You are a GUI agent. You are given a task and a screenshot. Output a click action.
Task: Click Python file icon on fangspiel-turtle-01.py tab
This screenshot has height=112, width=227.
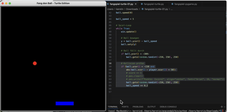click(x=108, y=4)
